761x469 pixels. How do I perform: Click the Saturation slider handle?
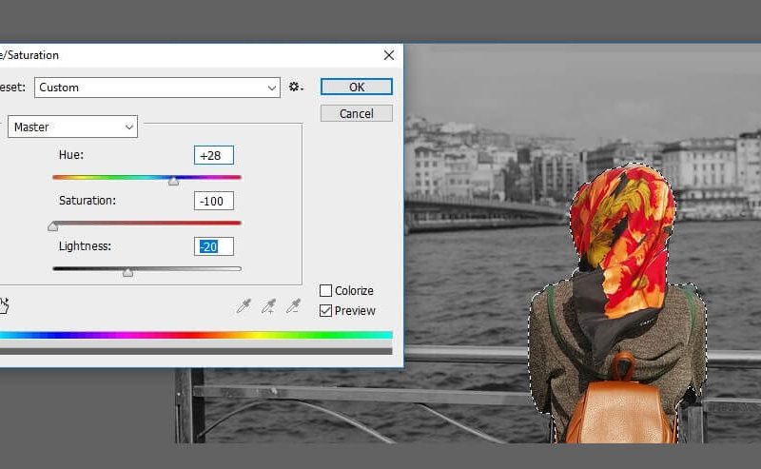pos(53,226)
